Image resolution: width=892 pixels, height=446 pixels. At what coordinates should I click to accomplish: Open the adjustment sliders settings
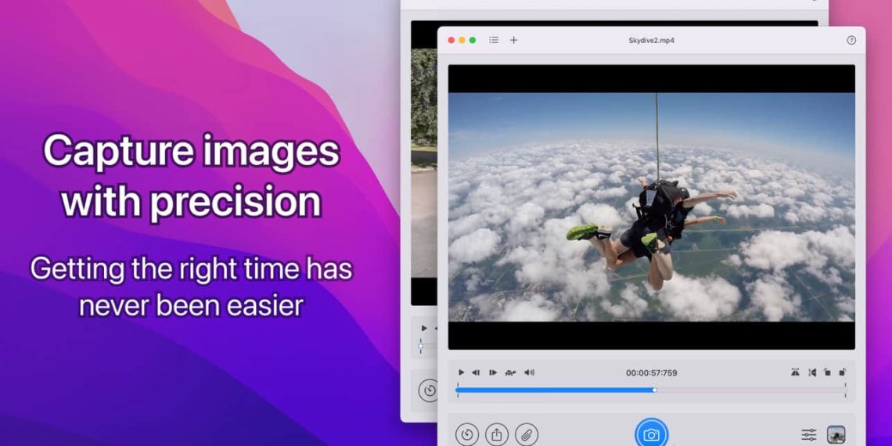click(x=809, y=435)
